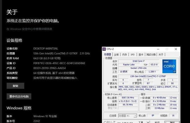
Task: Click the 11-way associativity value
Action: 173,108
